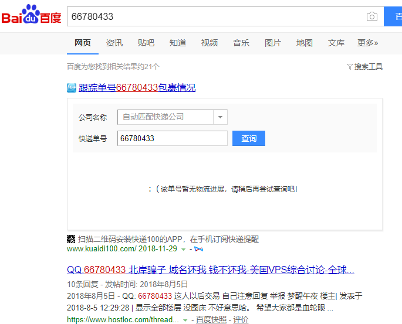Open camera image search icon
The height and width of the screenshot is (324, 402).
pos(371,16)
